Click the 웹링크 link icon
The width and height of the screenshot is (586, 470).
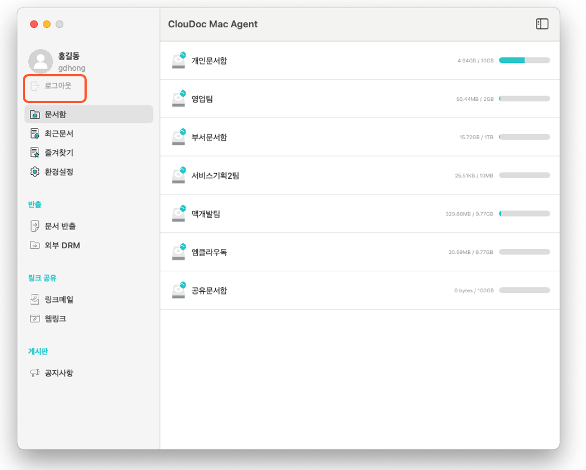[35, 319]
